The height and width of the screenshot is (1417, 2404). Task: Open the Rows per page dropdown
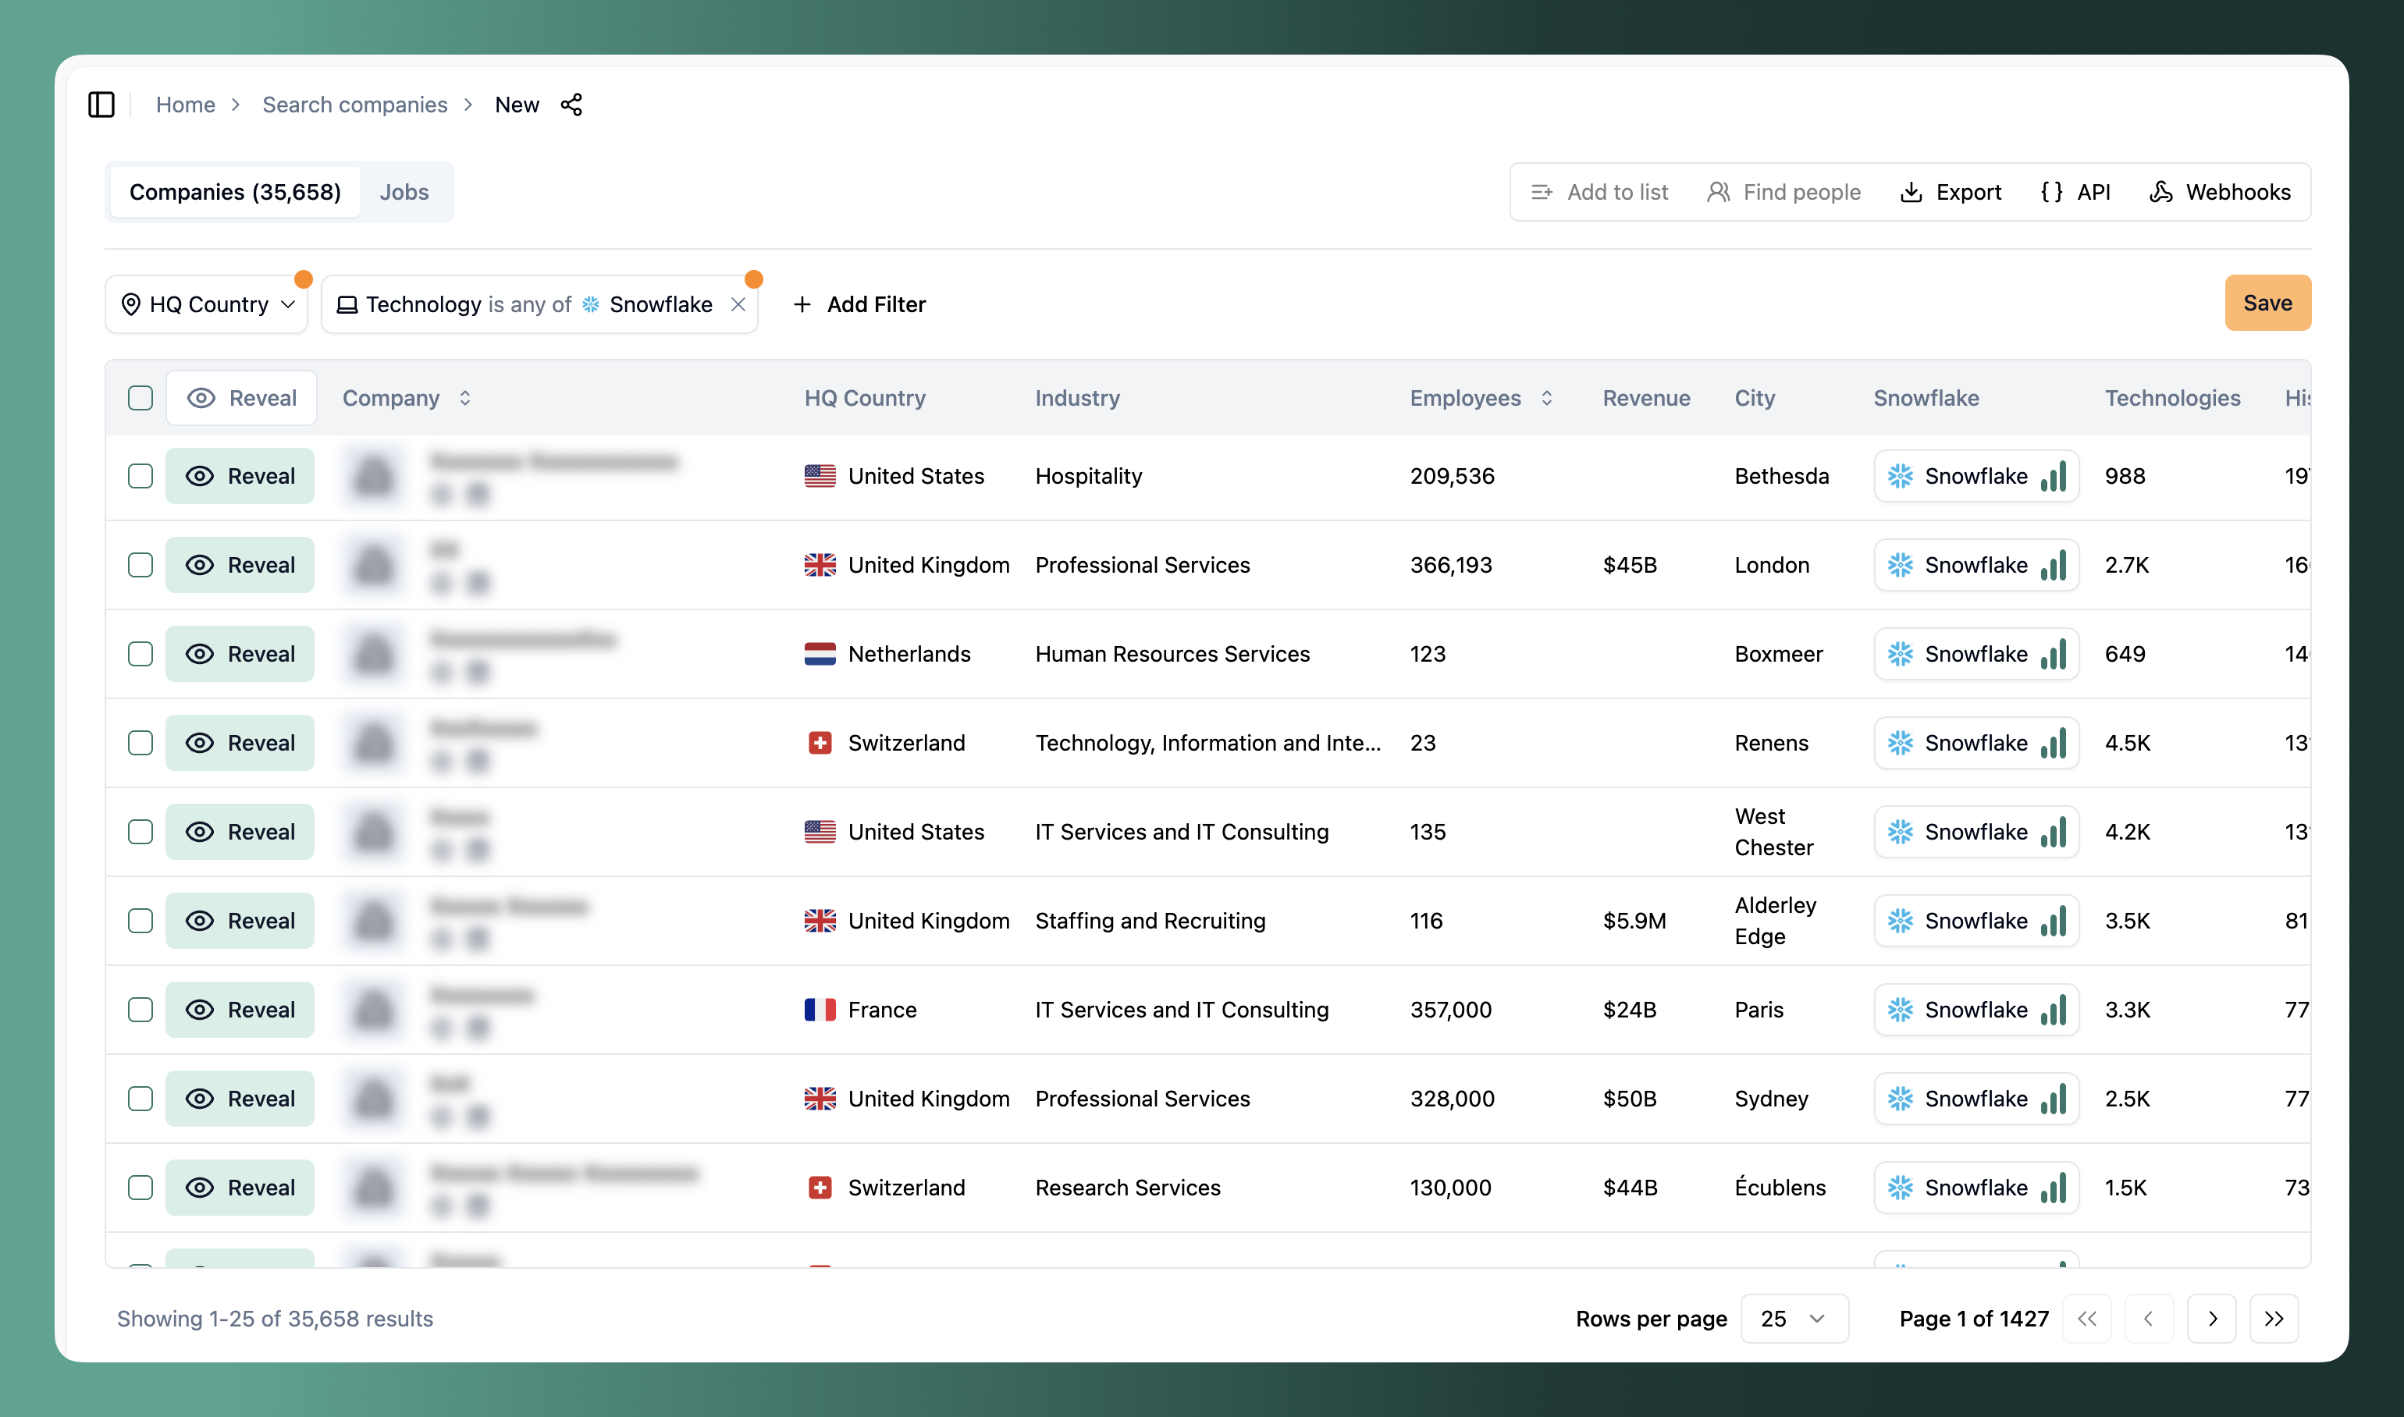(x=1793, y=1319)
